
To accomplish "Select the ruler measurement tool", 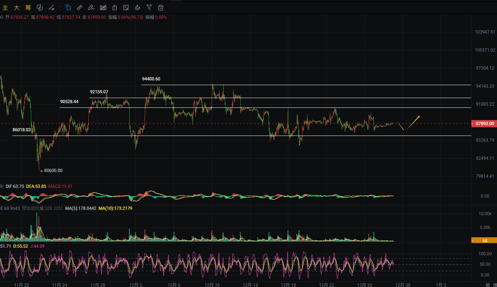I will tap(80, 8).
